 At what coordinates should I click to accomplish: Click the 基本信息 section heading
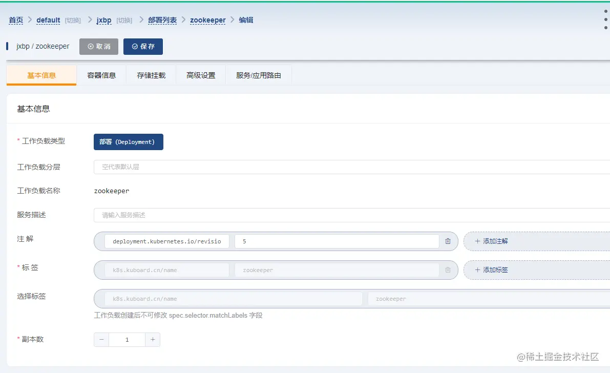pos(33,109)
